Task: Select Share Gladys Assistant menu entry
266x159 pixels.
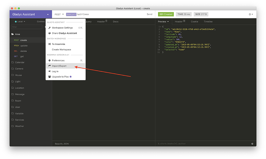Action: (x=66, y=33)
